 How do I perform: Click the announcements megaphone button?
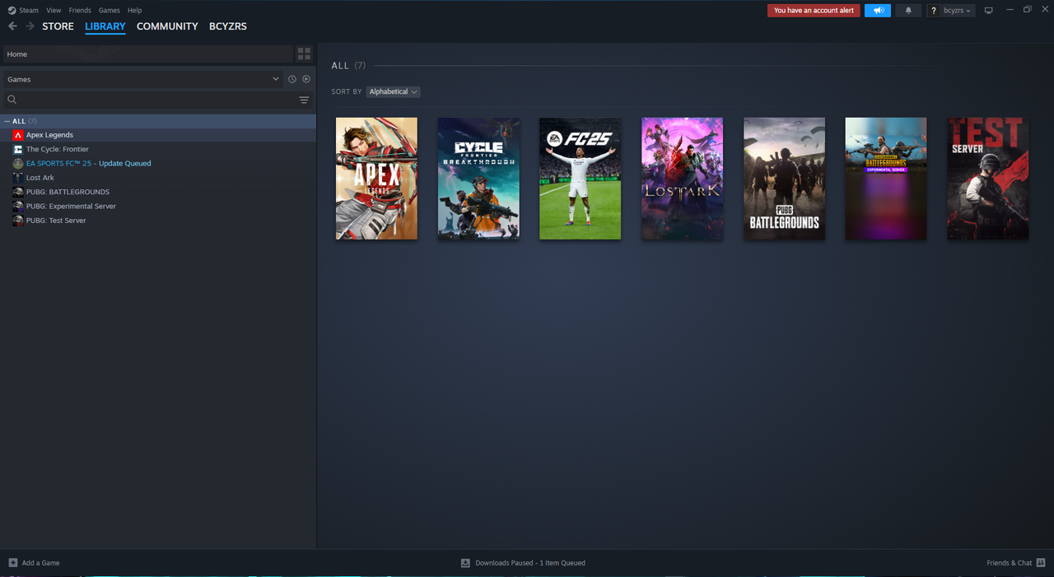pyautogui.click(x=878, y=11)
